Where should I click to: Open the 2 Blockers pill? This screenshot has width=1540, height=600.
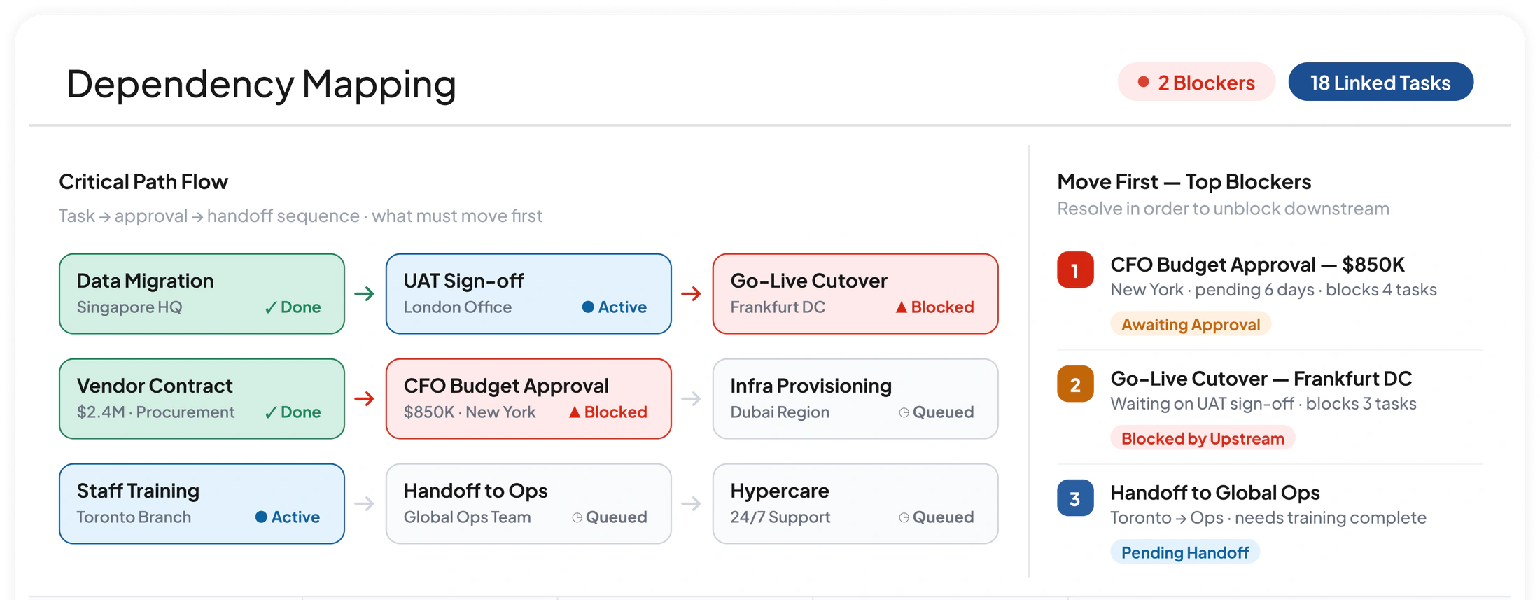point(1196,82)
